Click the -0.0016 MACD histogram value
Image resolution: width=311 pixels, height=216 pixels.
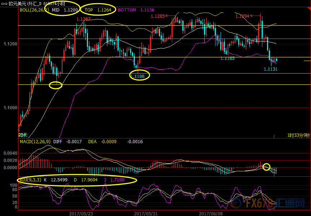pos(135,142)
